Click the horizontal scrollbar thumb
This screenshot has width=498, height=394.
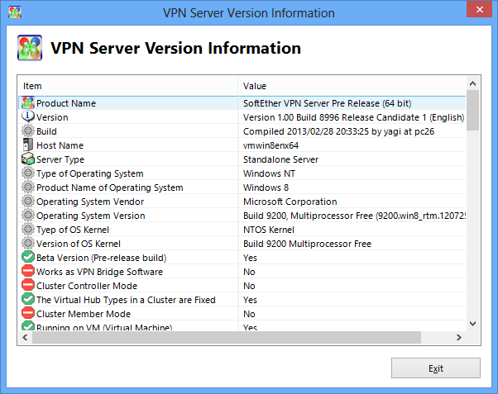pyautogui.click(x=227, y=337)
